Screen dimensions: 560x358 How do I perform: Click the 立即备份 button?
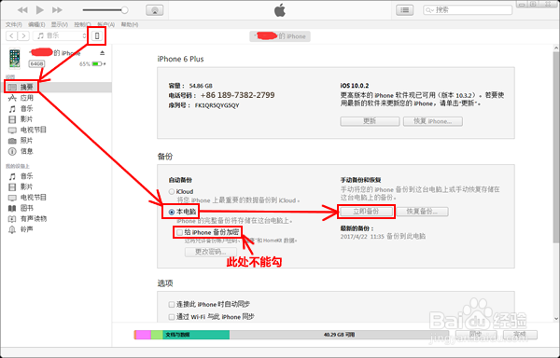366,212
